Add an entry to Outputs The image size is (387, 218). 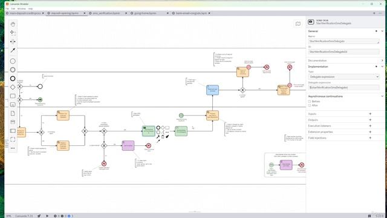(370, 120)
